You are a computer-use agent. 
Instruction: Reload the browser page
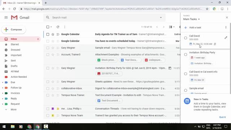(14, 9)
